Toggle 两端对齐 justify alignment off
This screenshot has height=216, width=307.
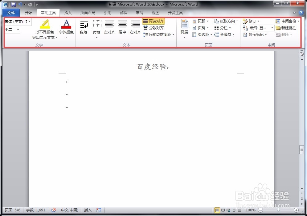153,21
